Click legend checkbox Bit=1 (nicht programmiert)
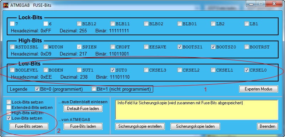The image size is (285, 137). tap(94, 89)
